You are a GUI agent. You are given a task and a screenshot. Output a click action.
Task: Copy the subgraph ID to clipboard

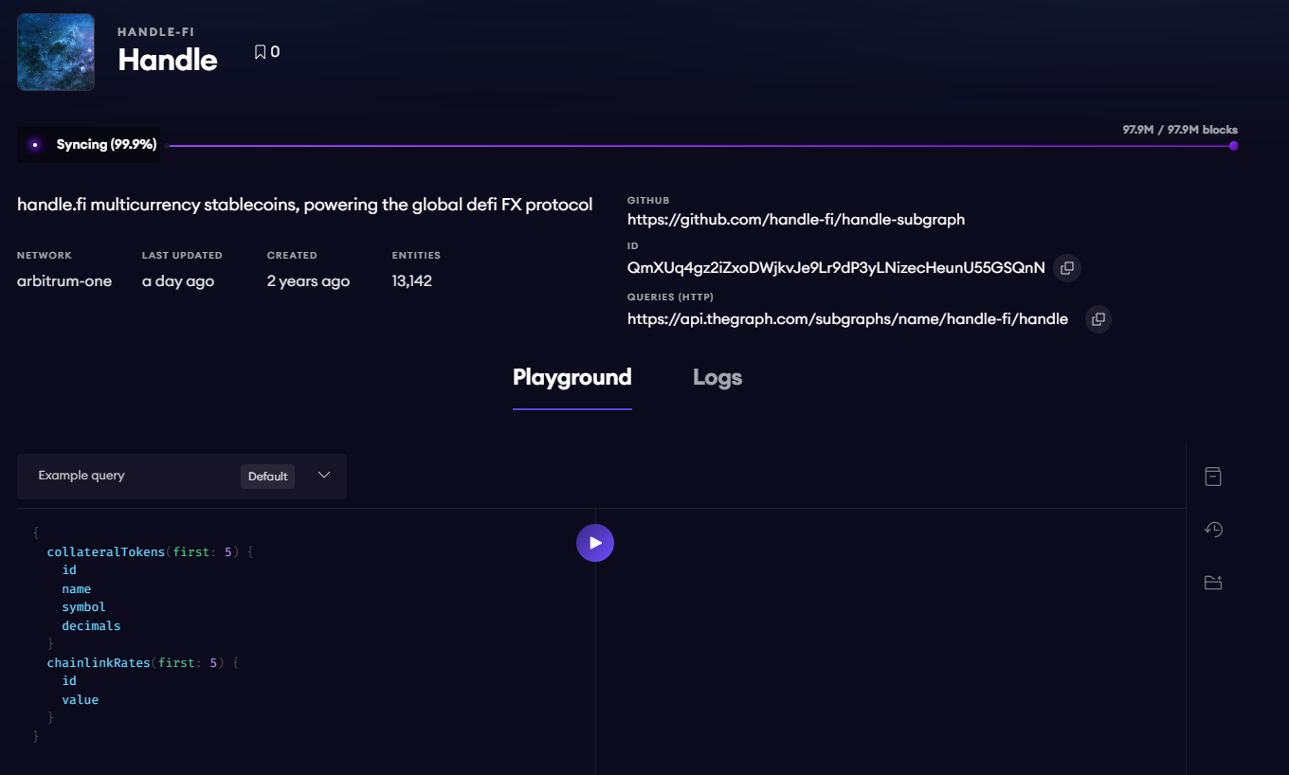(x=1067, y=268)
